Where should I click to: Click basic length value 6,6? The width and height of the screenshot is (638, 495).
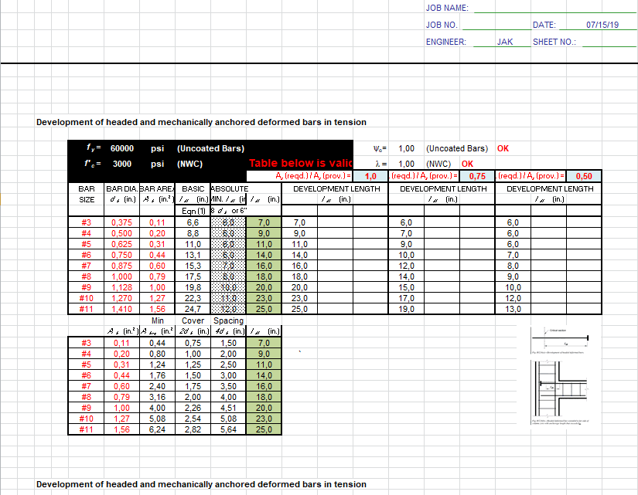[x=193, y=222]
